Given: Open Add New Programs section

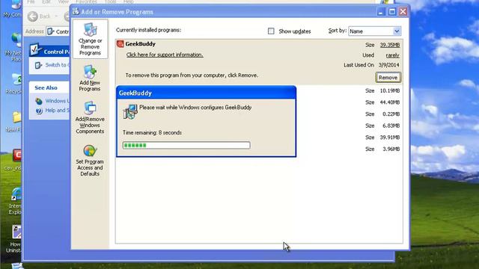Looking at the screenshot, I should point(90,78).
